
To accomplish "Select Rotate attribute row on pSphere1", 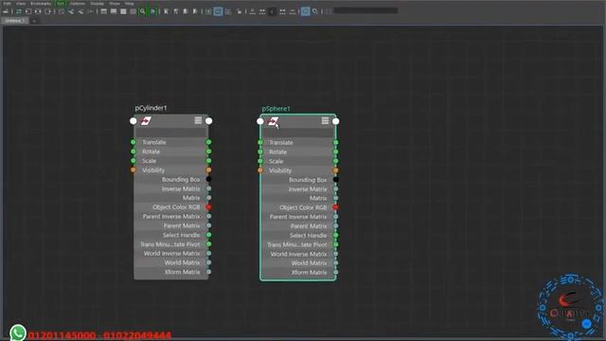I will pyautogui.click(x=298, y=152).
